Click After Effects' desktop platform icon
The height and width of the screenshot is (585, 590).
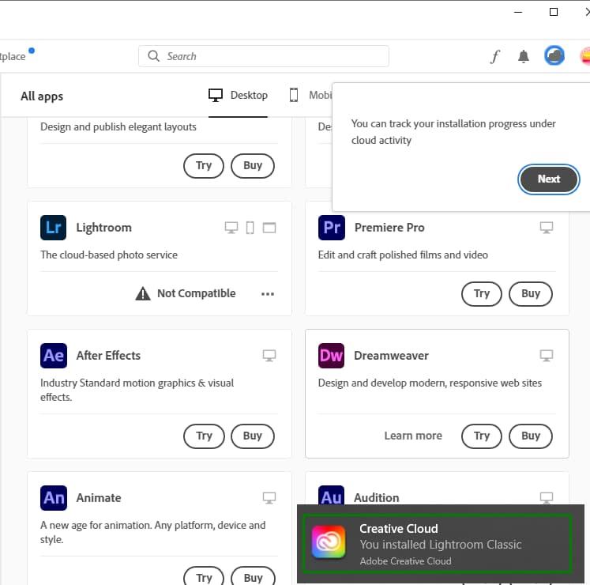[269, 356]
